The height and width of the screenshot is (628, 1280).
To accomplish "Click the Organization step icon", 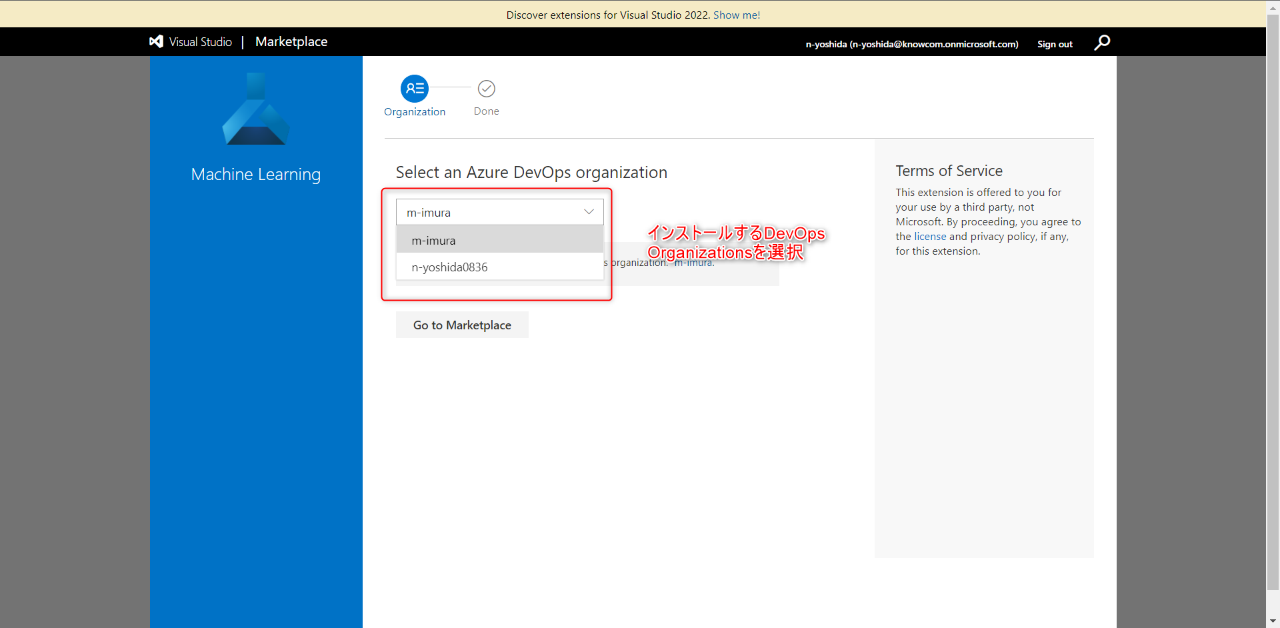I will 415,88.
